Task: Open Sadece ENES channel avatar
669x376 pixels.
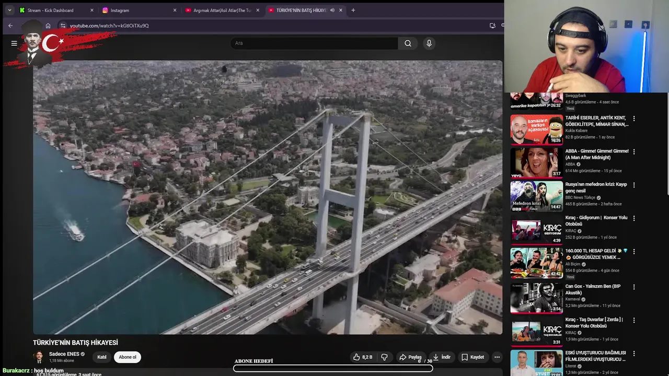Action: coord(39,357)
